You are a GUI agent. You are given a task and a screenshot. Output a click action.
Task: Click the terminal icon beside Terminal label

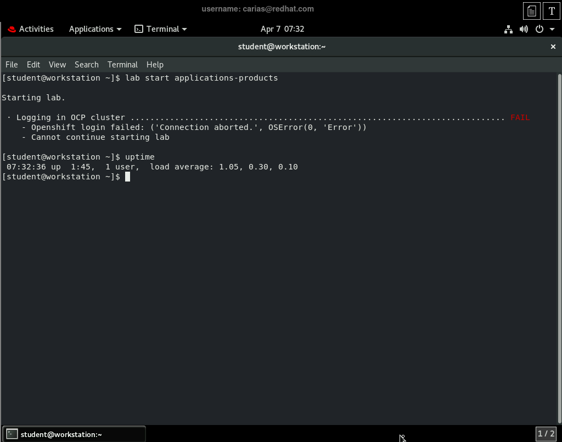click(x=139, y=29)
